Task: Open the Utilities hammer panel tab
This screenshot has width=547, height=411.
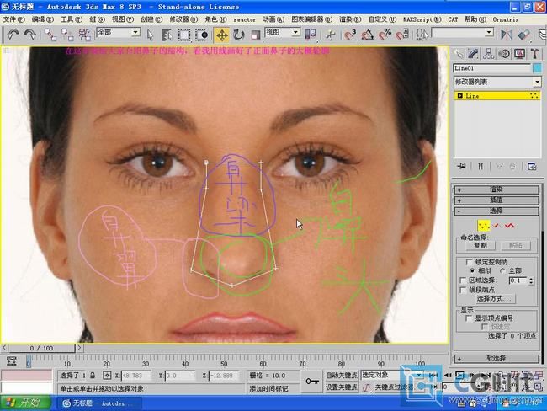Action: point(534,53)
